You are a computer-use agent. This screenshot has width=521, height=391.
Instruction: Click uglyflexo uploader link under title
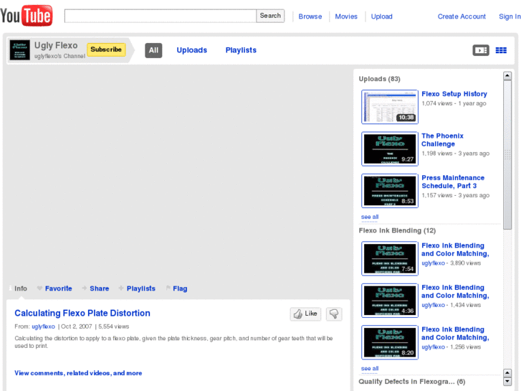click(43, 326)
